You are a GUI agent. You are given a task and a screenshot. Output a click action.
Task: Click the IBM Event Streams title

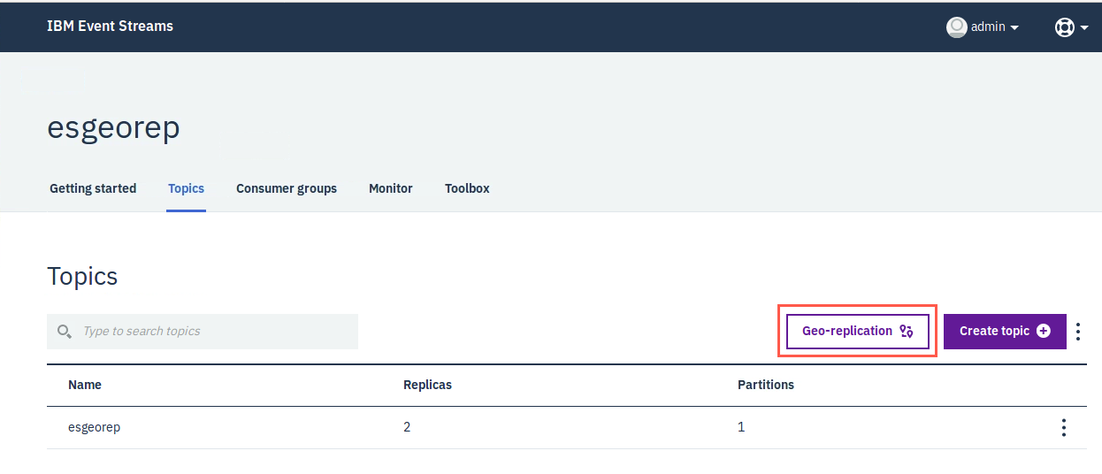point(110,26)
